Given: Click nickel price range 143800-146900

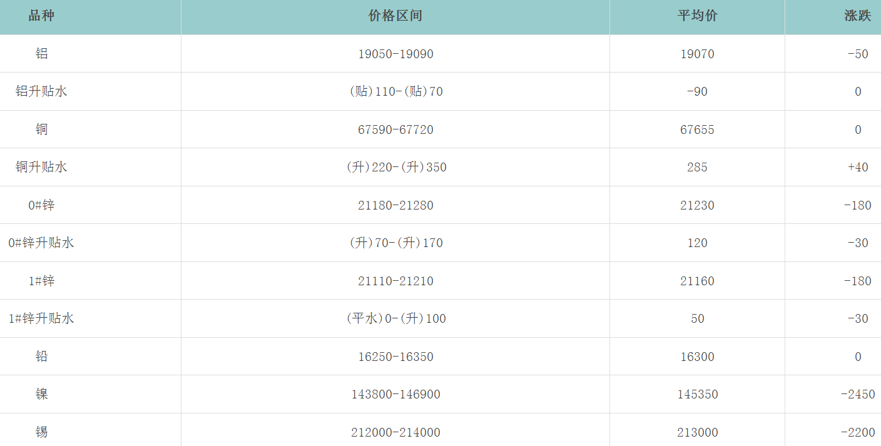Looking at the screenshot, I should pyautogui.click(x=395, y=394).
